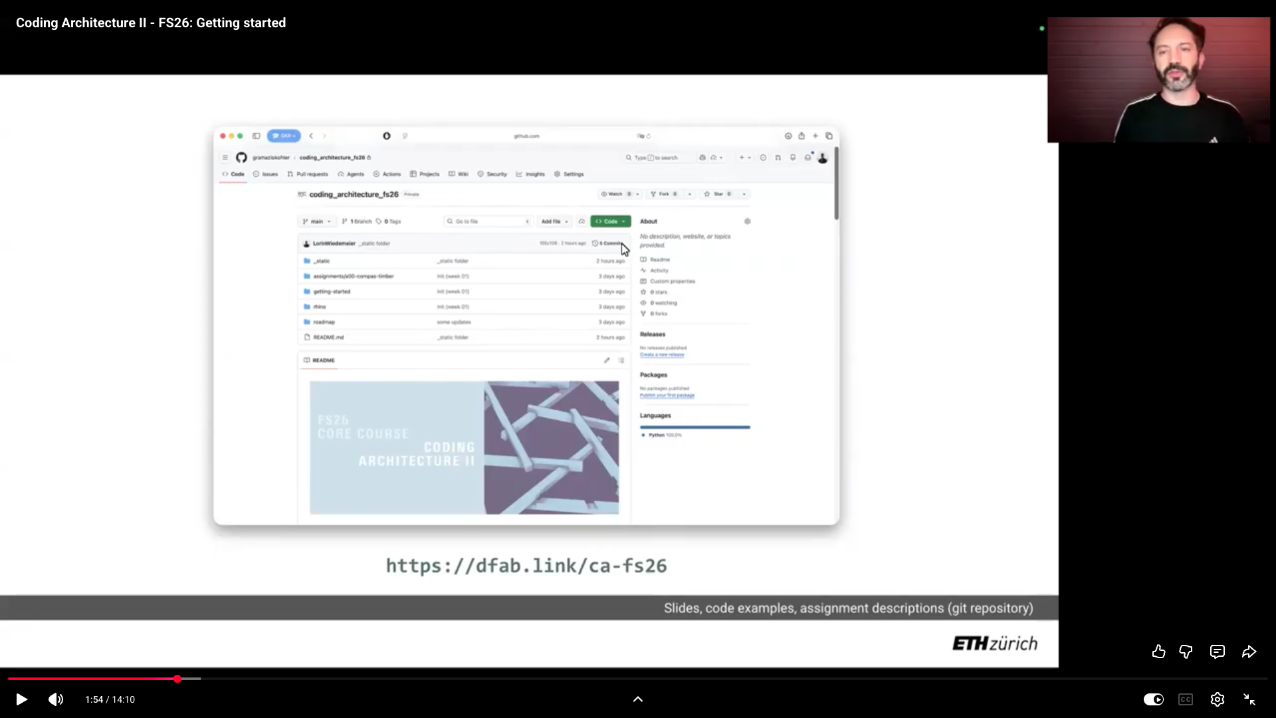
Task: Open the getting-started folder
Action: coord(332,291)
